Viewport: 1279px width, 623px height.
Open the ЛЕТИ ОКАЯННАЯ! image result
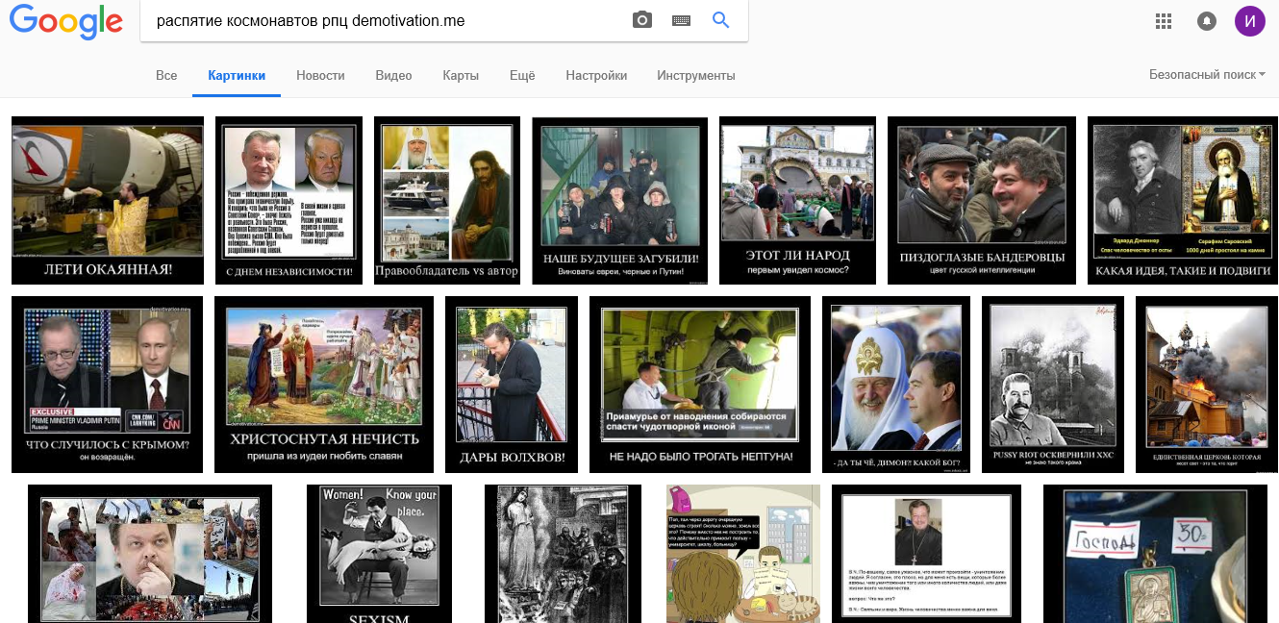pyautogui.click(x=108, y=200)
